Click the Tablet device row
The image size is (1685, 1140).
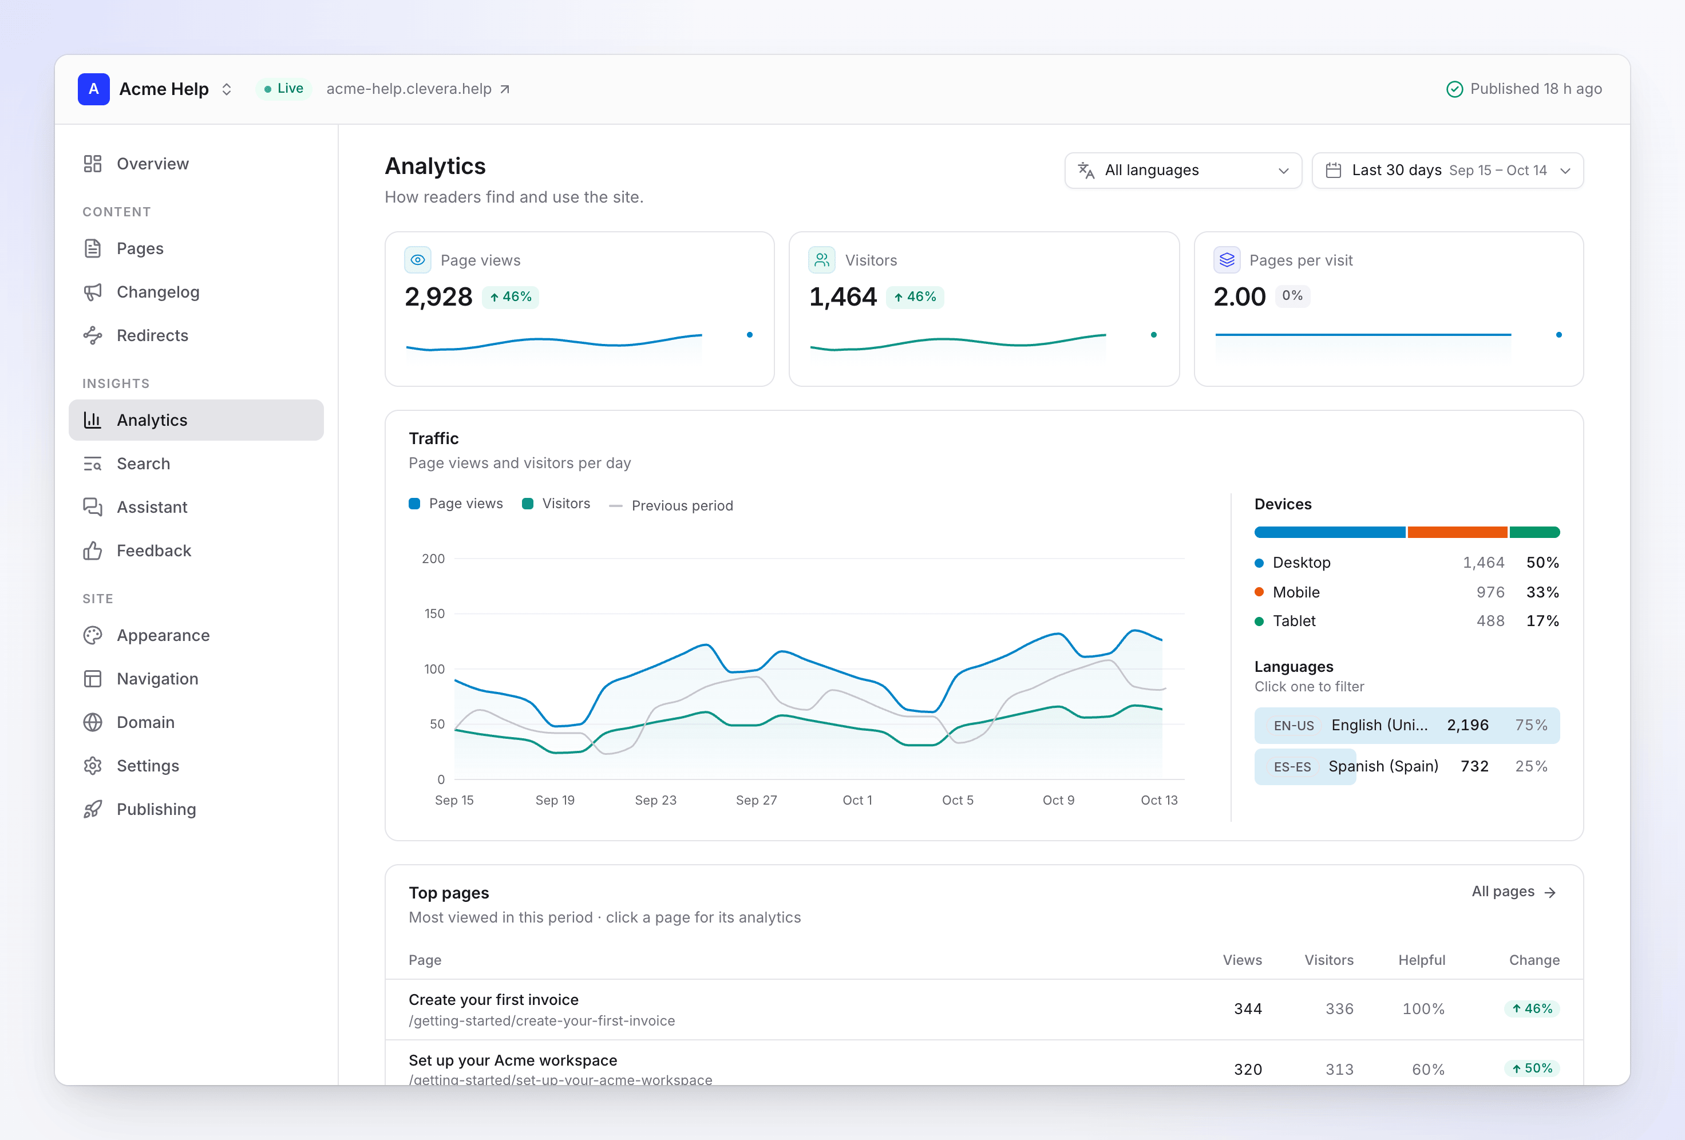coord(1407,622)
